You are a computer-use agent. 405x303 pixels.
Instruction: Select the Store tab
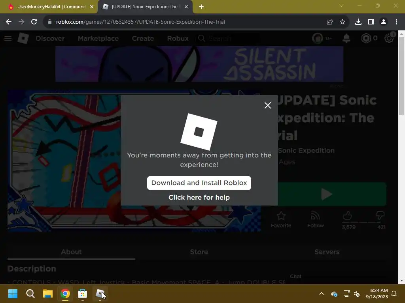pyautogui.click(x=199, y=252)
